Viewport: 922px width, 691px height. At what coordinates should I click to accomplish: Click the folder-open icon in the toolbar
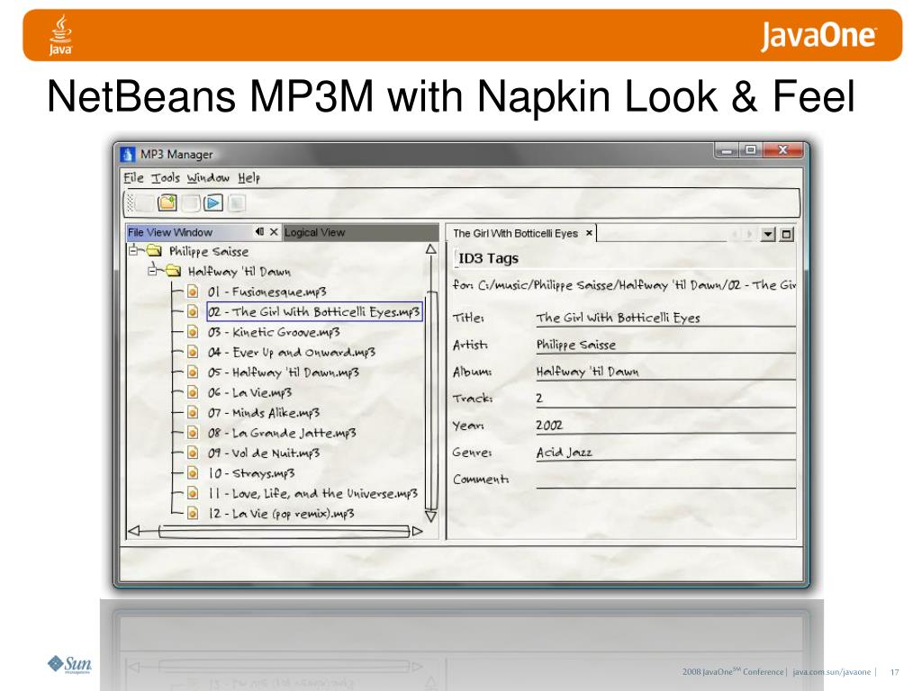(x=167, y=202)
